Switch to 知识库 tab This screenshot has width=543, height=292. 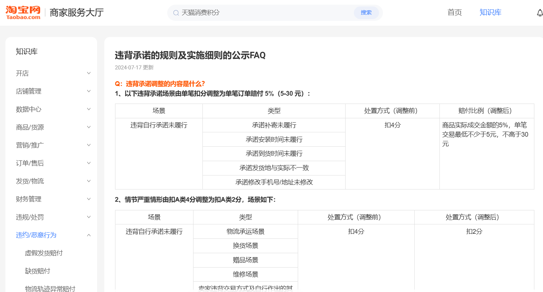pos(490,13)
